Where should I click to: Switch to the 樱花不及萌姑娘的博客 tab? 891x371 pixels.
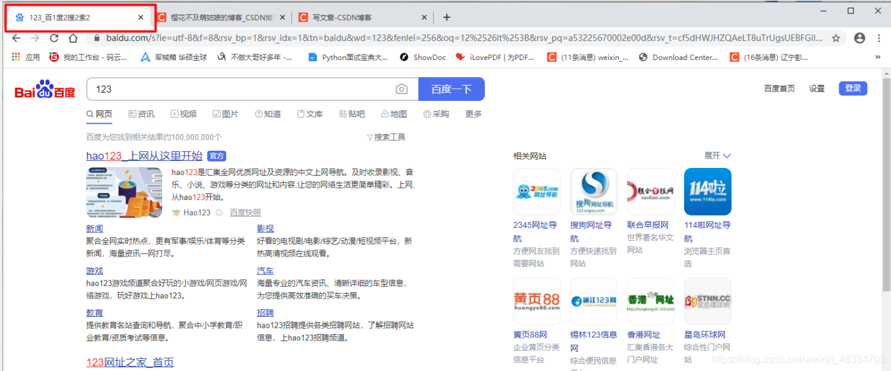[x=221, y=17]
